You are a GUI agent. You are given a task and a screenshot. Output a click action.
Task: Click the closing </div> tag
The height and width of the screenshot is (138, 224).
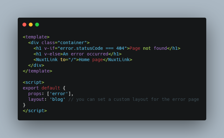[x=36, y=65]
